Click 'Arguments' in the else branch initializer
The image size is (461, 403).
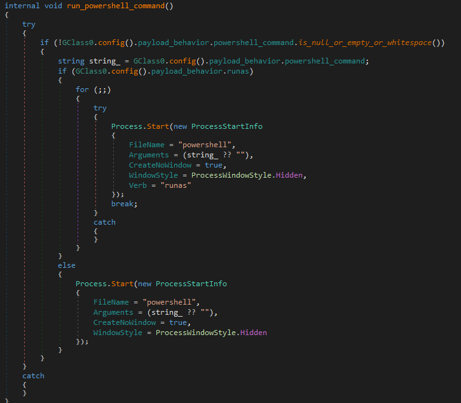113,313
